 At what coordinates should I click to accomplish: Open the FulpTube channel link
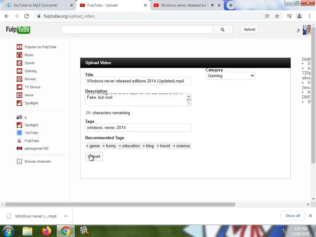32,141
